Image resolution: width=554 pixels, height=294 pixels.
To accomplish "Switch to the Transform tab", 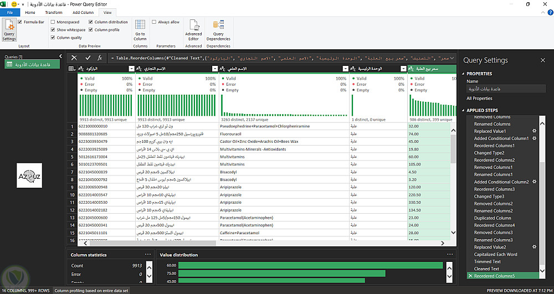I will 54,12.
